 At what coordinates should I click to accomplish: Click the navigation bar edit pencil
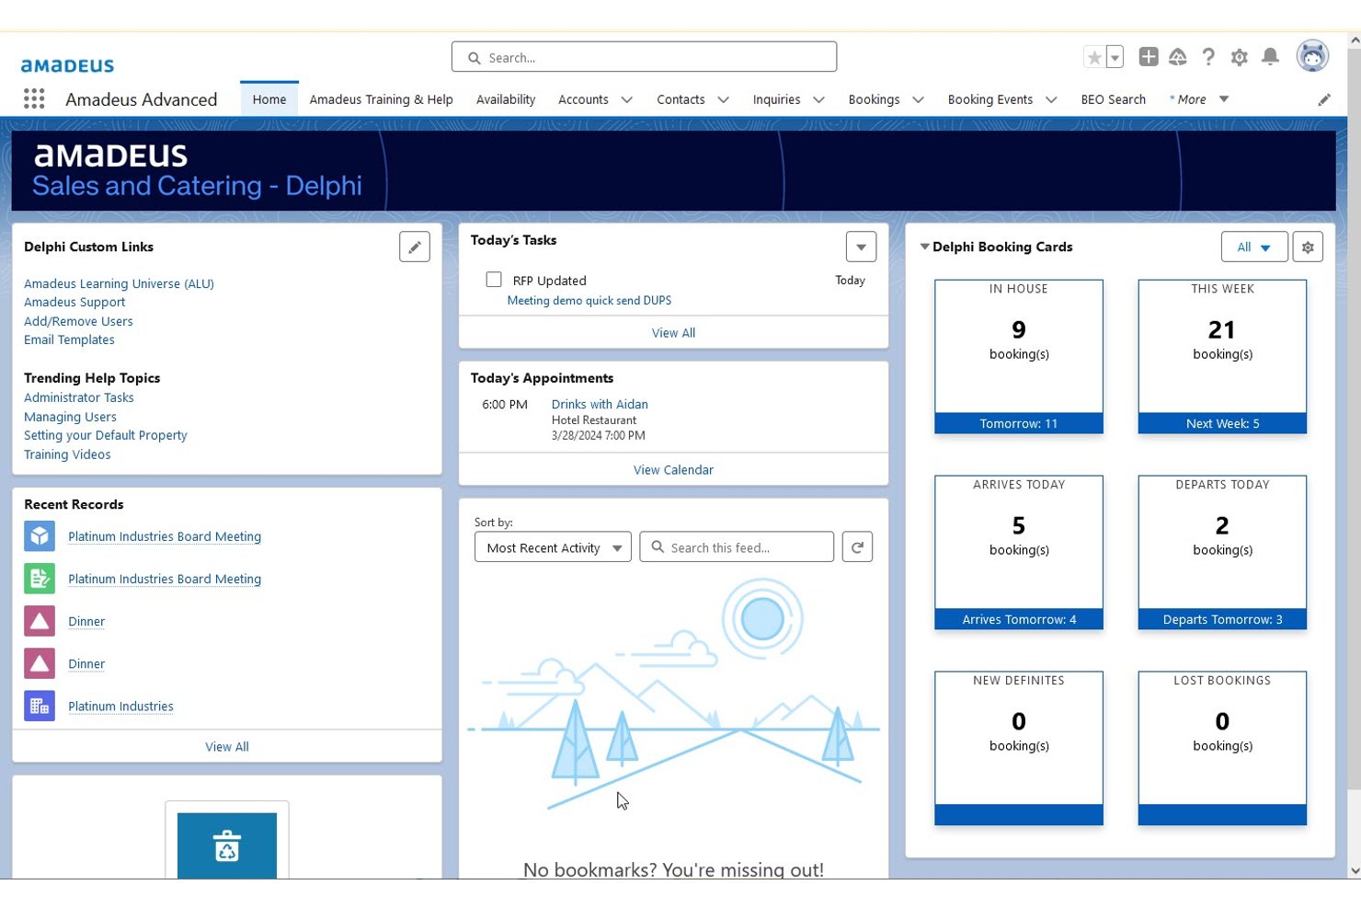click(1324, 99)
